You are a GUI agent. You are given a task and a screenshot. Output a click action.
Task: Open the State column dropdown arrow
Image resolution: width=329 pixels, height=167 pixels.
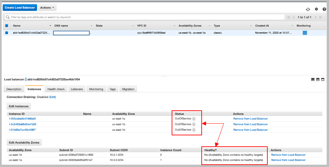(x=133, y=26)
